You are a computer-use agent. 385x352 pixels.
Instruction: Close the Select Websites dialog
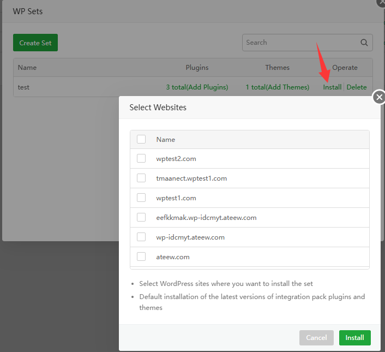(380, 97)
